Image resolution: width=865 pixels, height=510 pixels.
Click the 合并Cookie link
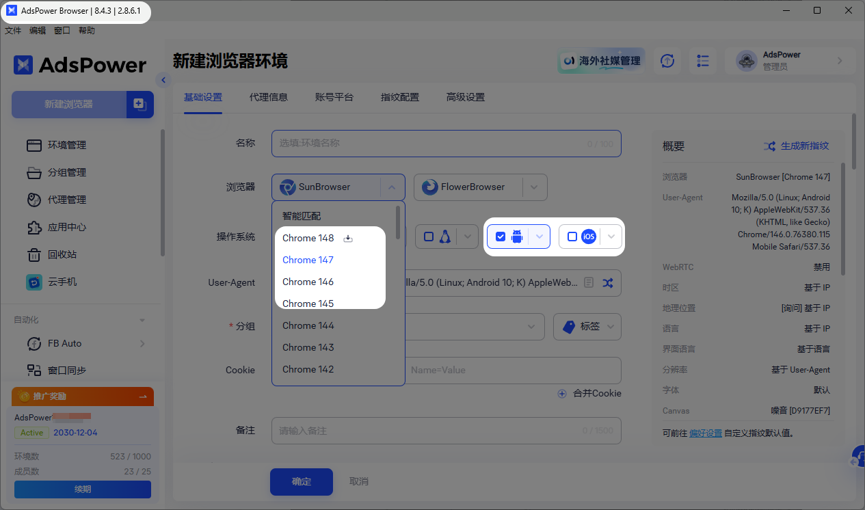(x=597, y=393)
